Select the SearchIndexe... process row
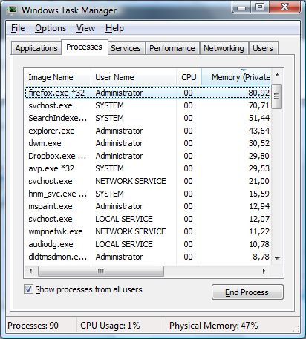Viewport: 306px width, 339px height. (x=148, y=118)
